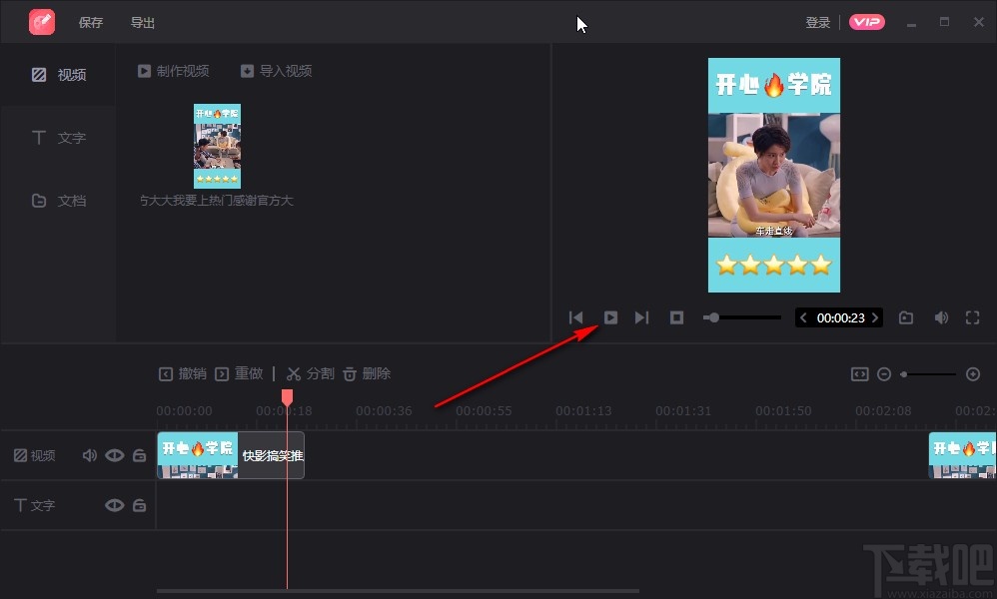The height and width of the screenshot is (599, 997).
Task: Click the 视频 track label
Action: (35, 455)
